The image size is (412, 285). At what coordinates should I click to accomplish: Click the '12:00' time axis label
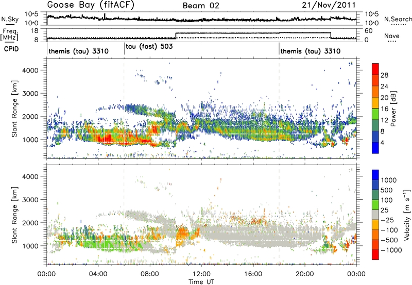pos(201,274)
